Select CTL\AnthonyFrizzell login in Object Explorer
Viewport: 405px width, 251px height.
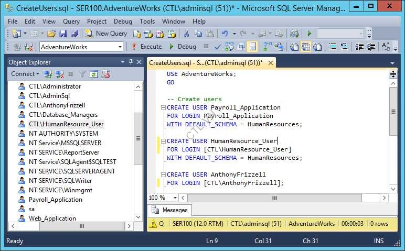click(57, 105)
